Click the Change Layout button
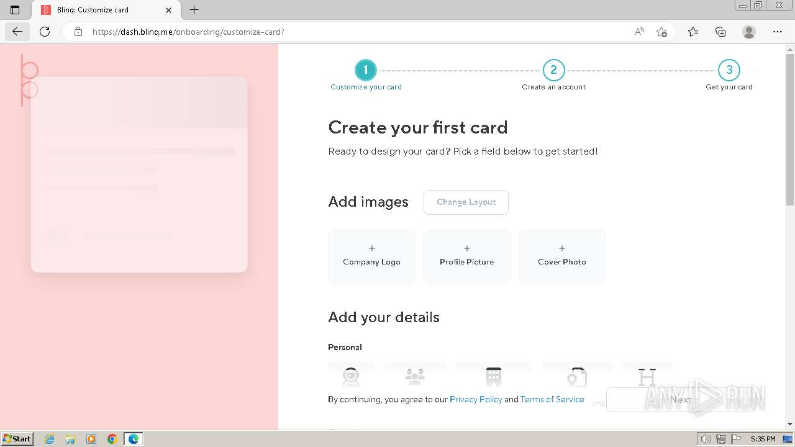 point(466,202)
